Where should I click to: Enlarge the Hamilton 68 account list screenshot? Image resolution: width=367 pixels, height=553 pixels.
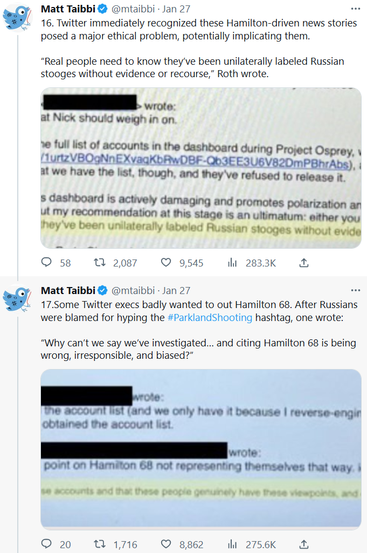(201, 449)
